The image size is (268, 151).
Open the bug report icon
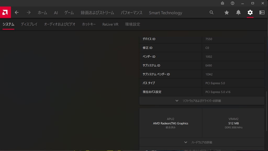pyautogui.click(x=222, y=3)
